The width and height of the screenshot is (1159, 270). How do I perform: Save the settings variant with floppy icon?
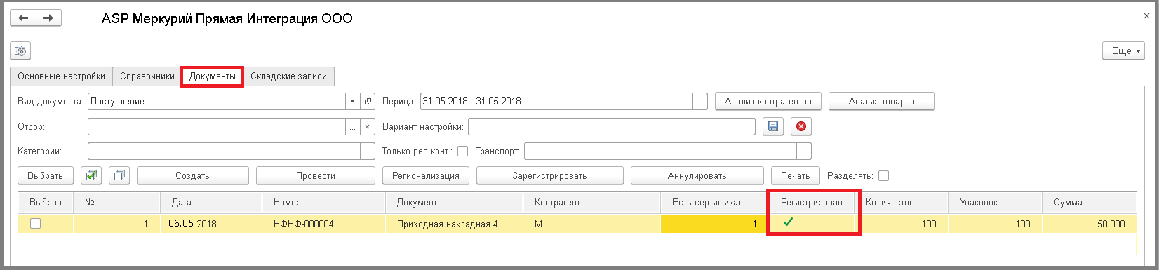click(772, 126)
